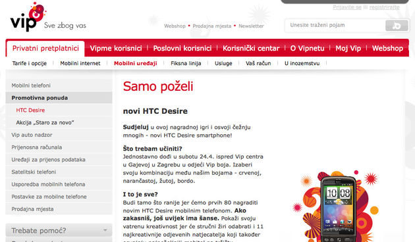415x242 pixels.
Task: Open the Webshop tab in the red bar
Action: pos(387,49)
